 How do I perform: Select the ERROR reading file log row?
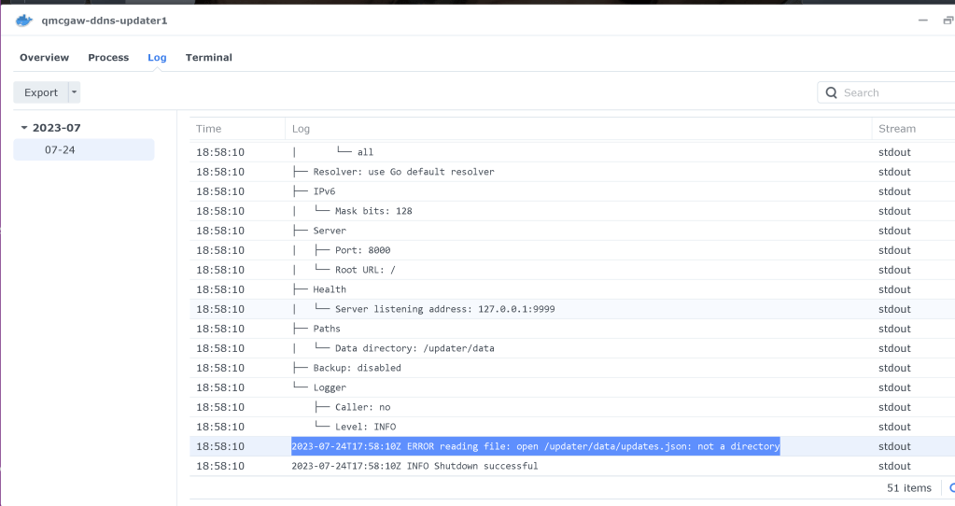point(572,446)
